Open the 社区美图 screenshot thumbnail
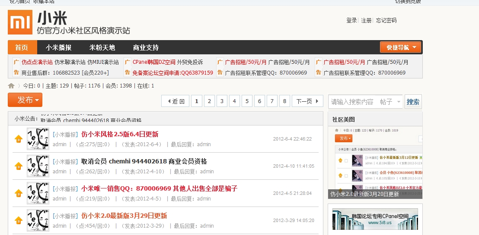This screenshot has width=479, height=235. pos(375,162)
